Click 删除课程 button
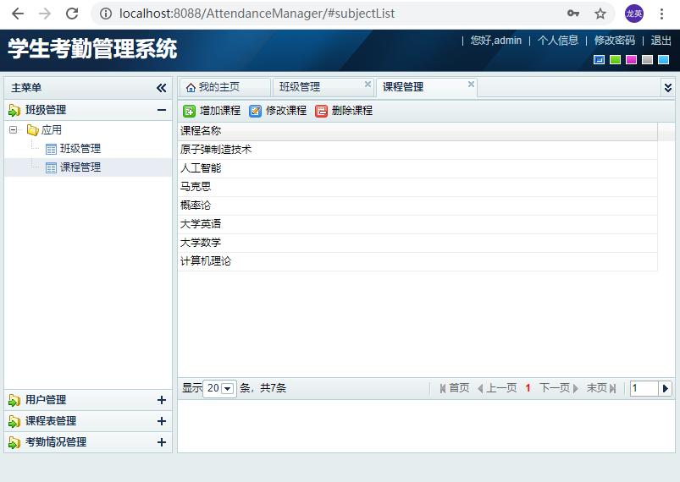Image resolution: width=680 pixels, height=482 pixels. click(344, 111)
